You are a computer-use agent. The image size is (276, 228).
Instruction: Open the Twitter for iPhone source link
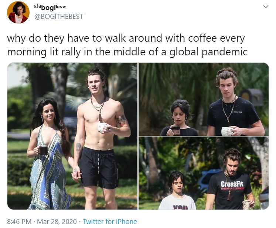coord(110,221)
